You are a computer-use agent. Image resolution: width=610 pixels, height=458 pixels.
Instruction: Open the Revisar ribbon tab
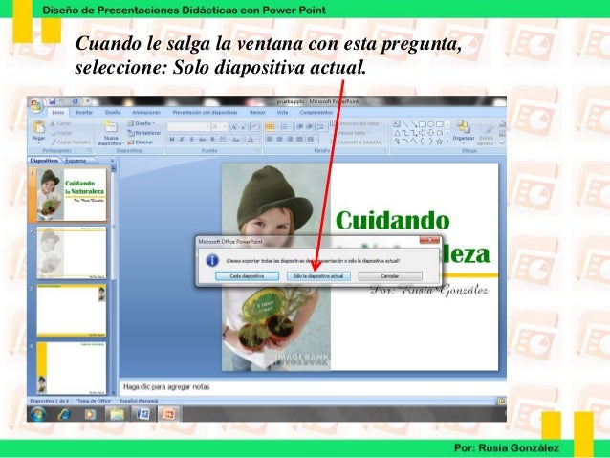(257, 112)
